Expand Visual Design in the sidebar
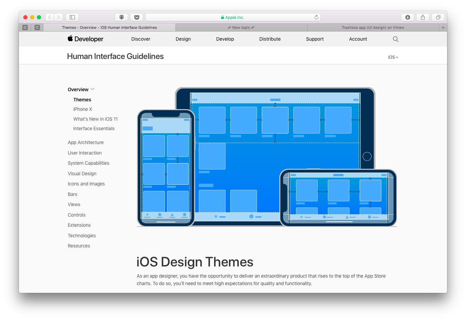Viewport: 466px width, 320px height. (x=82, y=174)
